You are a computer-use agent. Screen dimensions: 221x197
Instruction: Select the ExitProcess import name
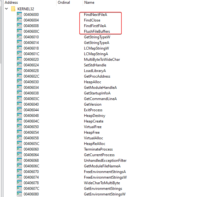tap(93, 110)
